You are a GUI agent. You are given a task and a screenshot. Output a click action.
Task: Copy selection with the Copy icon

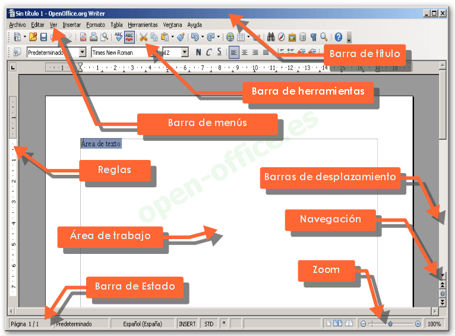click(x=154, y=37)
